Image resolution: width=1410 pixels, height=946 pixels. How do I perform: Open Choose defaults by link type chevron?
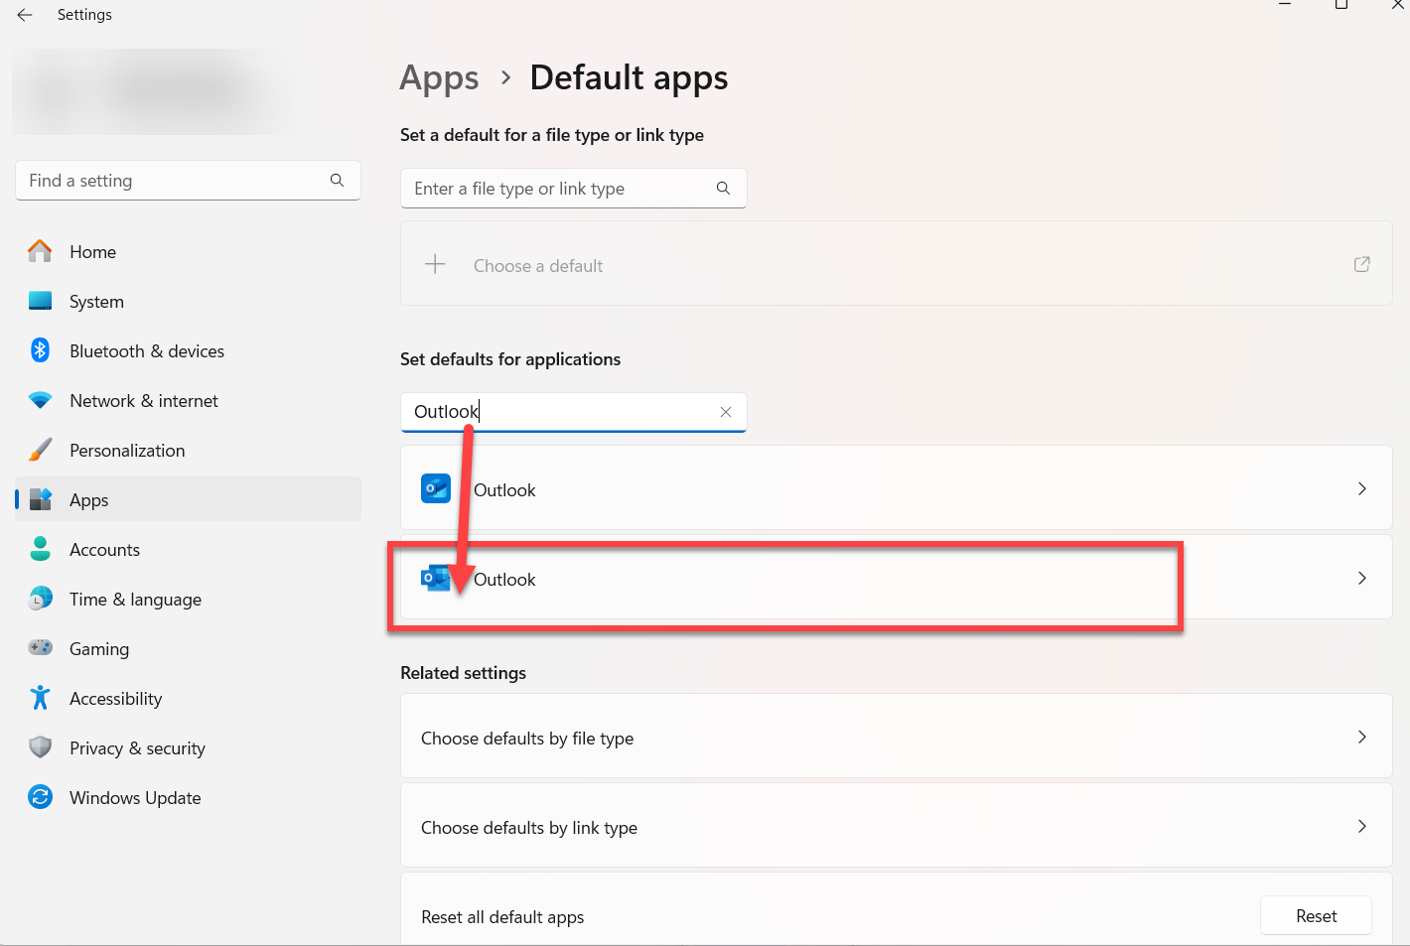(x=1362, y=826)
